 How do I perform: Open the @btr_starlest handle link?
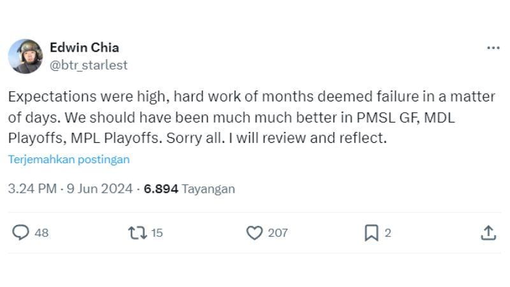coord(89,65)
